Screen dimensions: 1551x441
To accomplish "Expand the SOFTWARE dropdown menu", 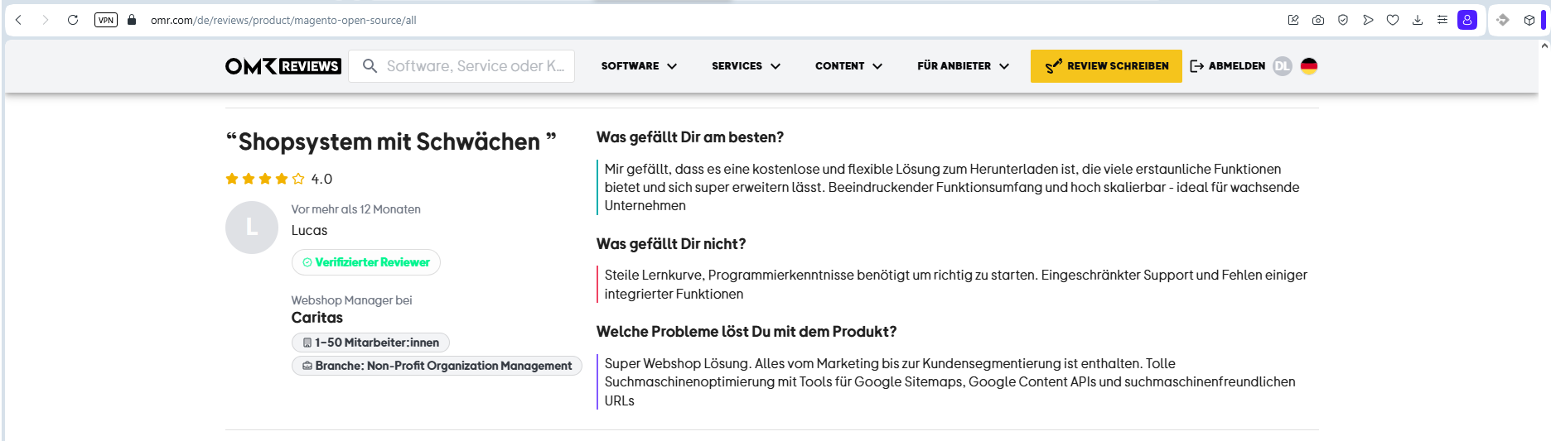I will [639, 66].
